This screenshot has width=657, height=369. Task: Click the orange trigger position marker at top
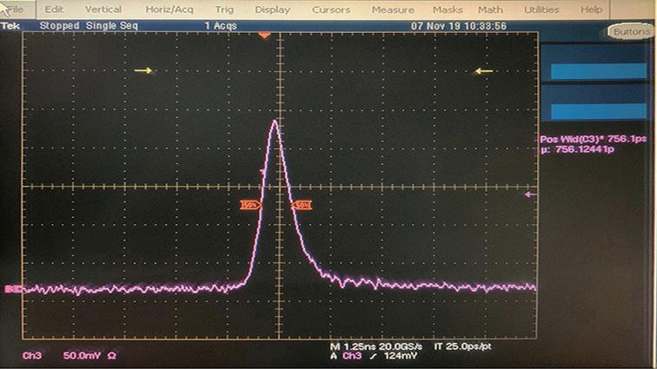[x=265, y=36]
